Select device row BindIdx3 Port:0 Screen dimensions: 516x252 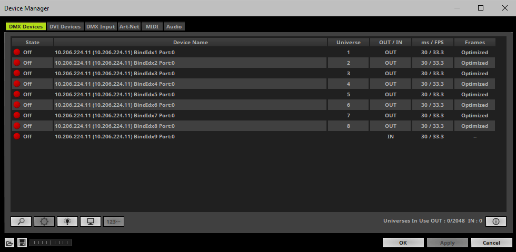pyautogui.click(x=253, y=73)
